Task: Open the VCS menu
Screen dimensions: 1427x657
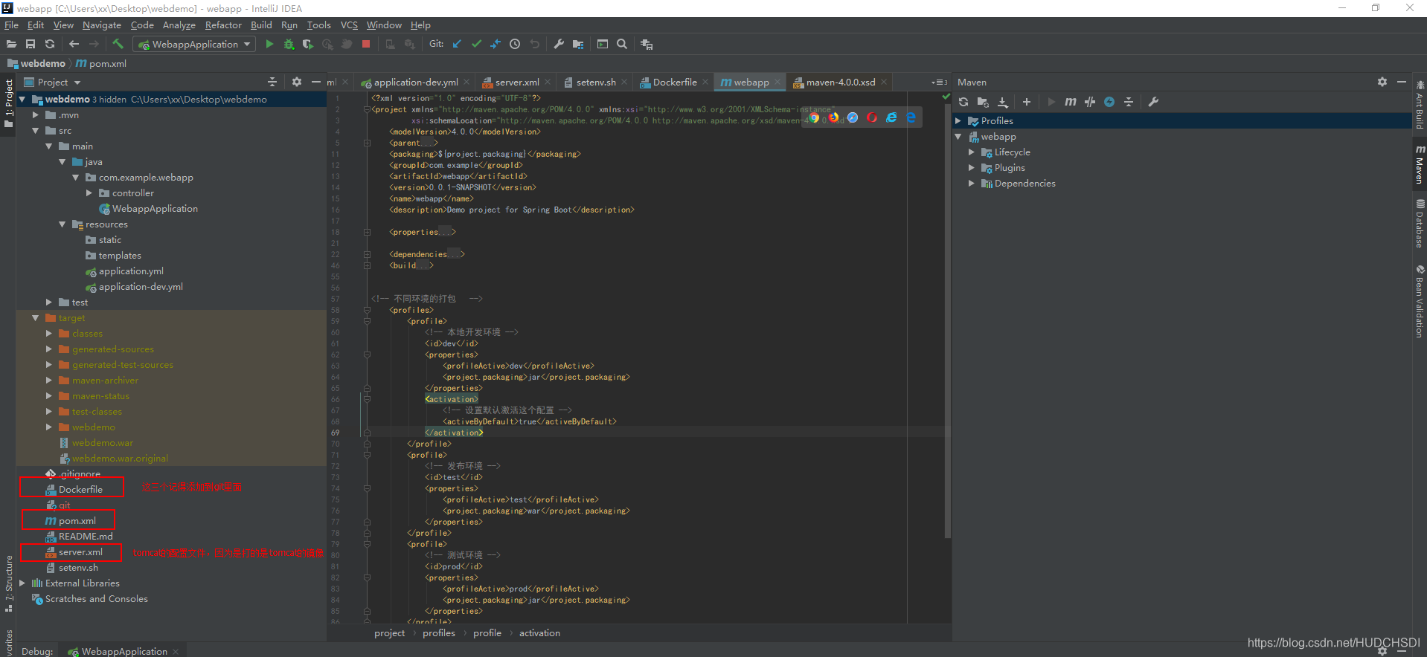Action: tap(349, 25)
